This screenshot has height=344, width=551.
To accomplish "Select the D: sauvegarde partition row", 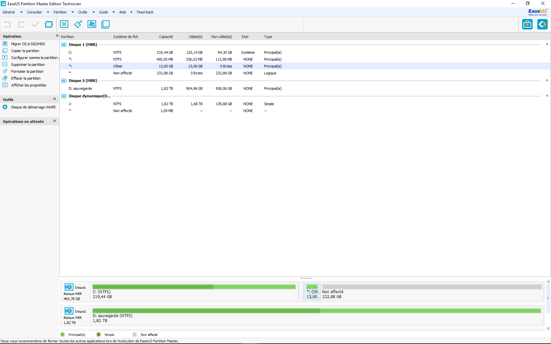I will point(305,88).
